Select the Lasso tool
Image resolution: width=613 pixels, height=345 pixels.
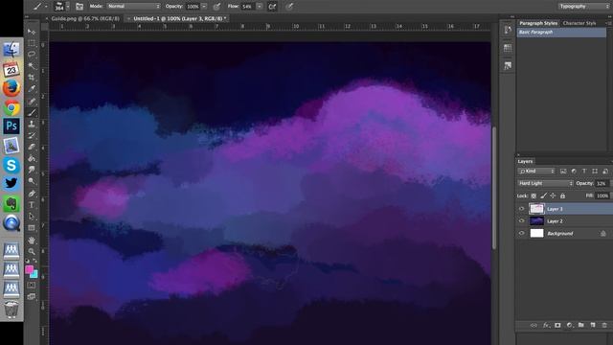32,54
